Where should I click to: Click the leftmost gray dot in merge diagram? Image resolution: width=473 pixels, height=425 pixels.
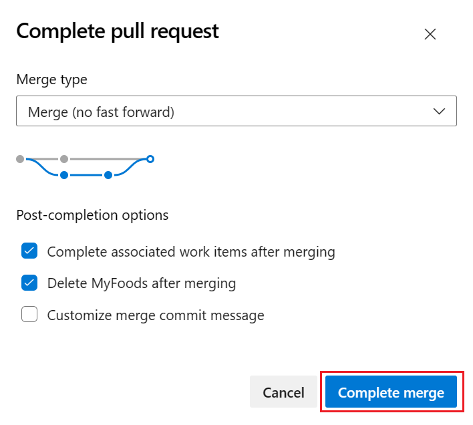[20, 159]
